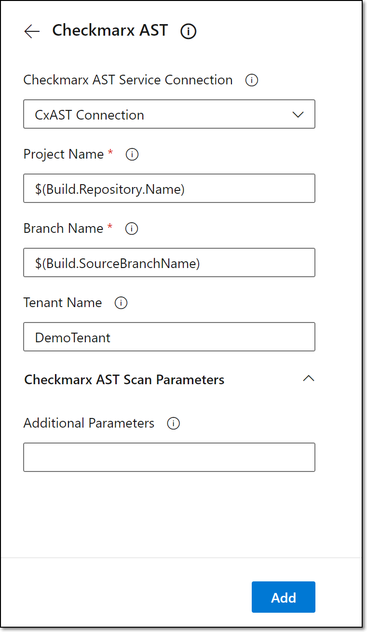Screen dimensions: 367x632
Task: Show info tooltip for Tenant Name
Action: coord(121,303)
